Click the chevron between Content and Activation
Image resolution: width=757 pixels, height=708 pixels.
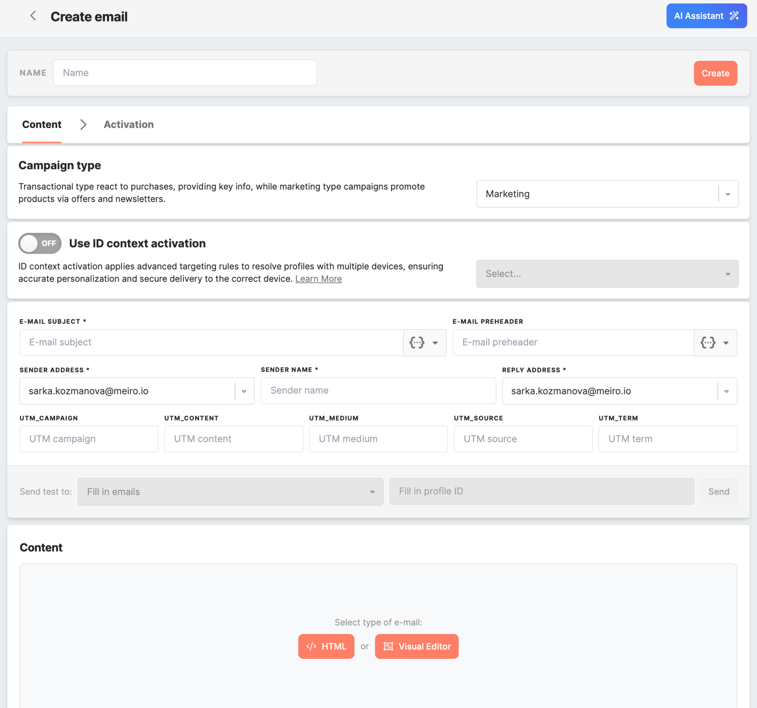point(83,125)
